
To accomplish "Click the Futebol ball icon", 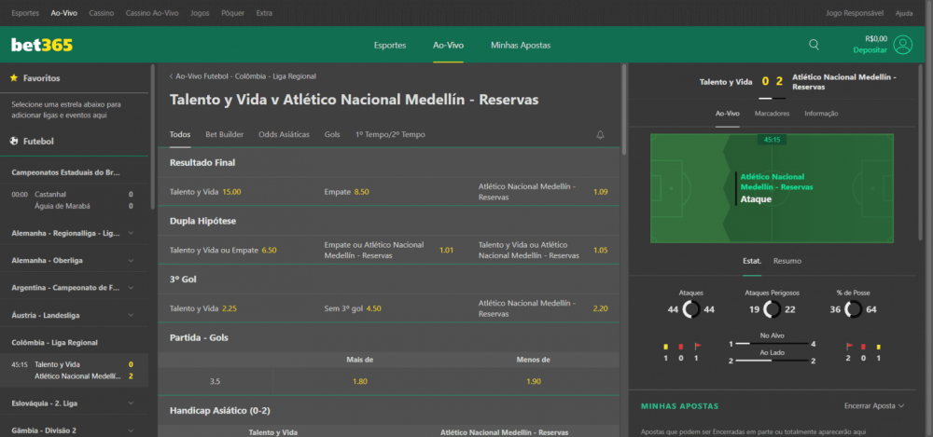I will click(x=14, y=142).
